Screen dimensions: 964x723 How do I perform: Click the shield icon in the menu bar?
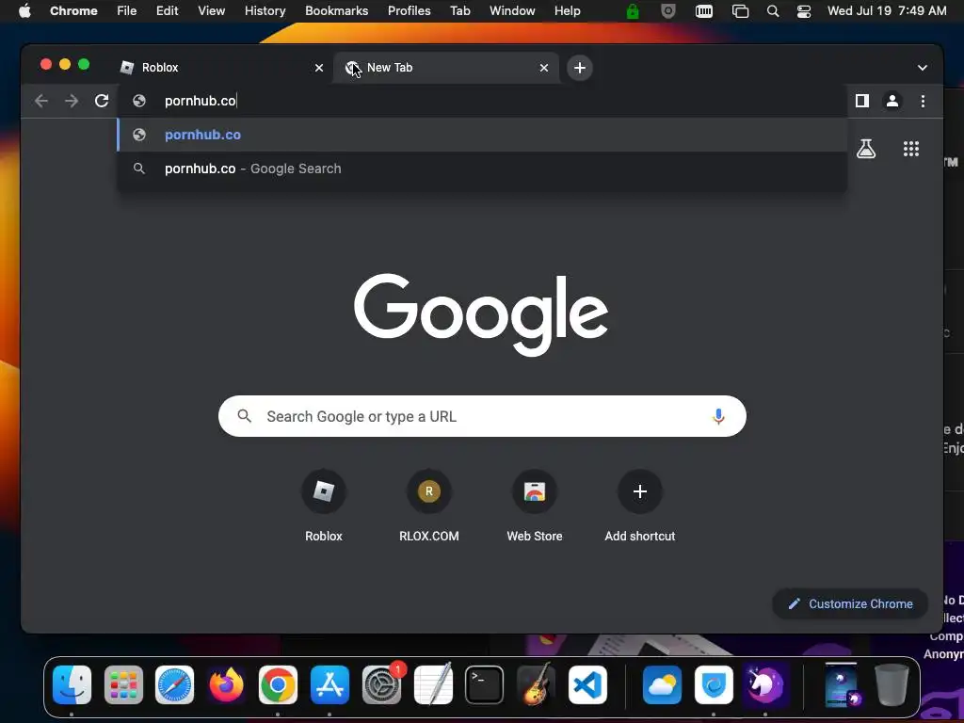pyautogui.click(x=668, y=11)
